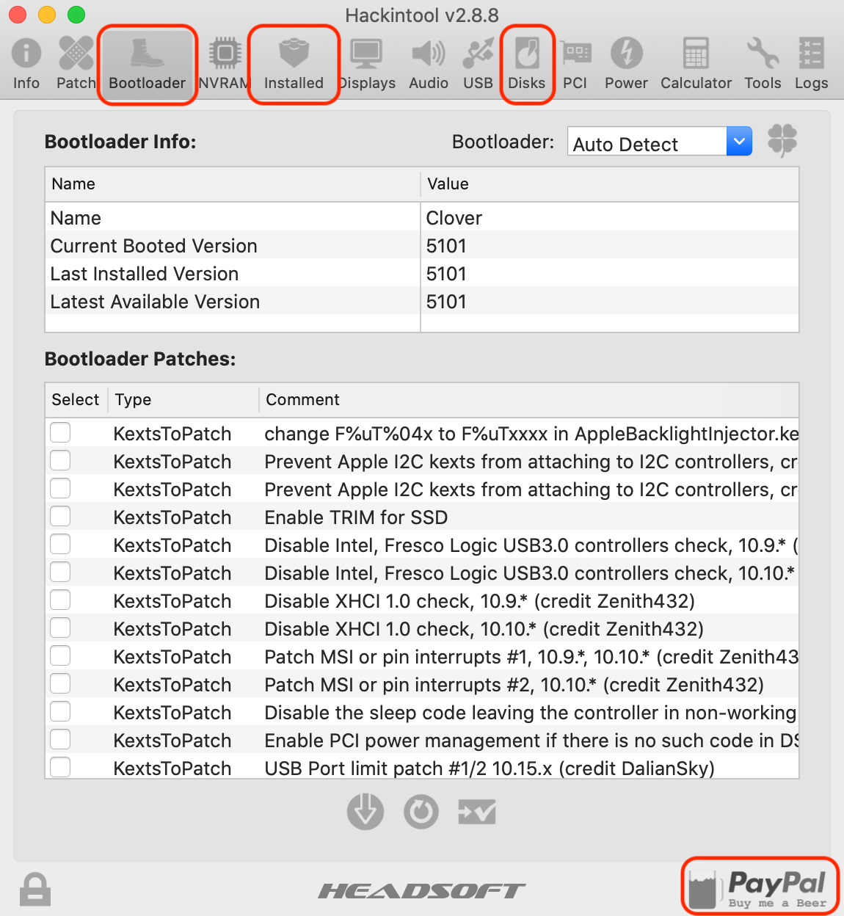This screenshot has height=916, width=844.
Task: Check Disable XHCI 1.0 check 10.10 checkbox
Action: pos(60,628)
